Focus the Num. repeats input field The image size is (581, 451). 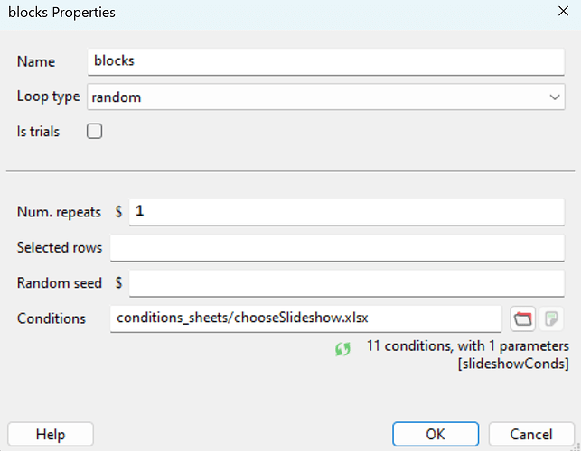[347, 212]
